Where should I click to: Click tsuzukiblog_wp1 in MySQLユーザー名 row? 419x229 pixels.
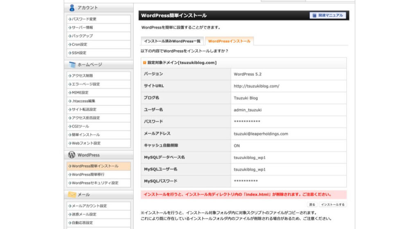250,169
